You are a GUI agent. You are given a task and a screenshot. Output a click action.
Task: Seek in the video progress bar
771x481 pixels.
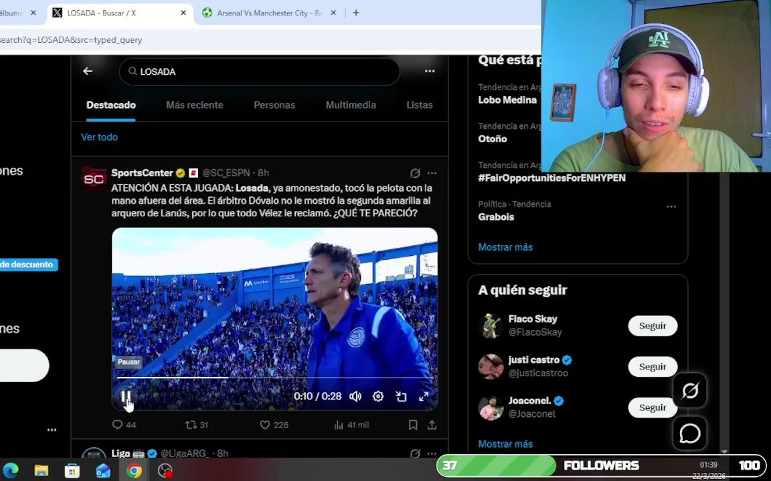[x=274, y=377]
